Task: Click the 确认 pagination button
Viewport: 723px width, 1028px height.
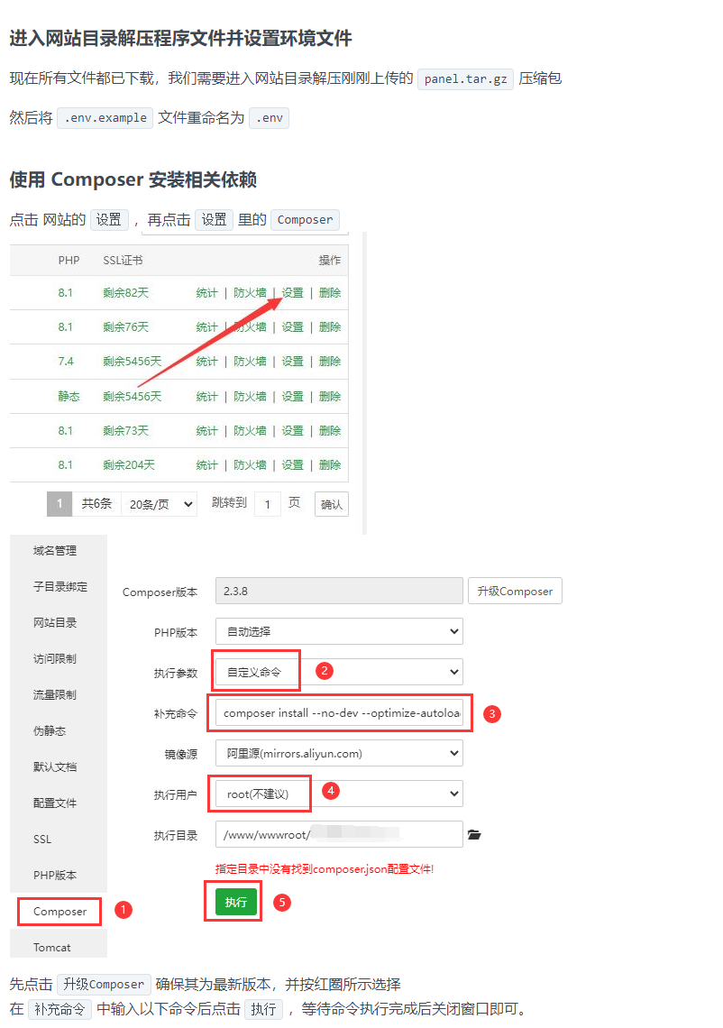Action: click(x=331, y=504)
